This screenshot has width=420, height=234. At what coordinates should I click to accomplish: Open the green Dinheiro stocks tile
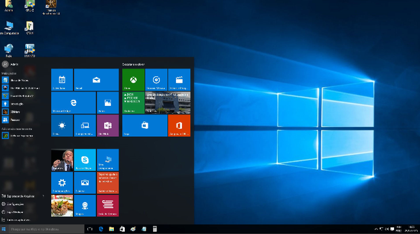(133, 102)
